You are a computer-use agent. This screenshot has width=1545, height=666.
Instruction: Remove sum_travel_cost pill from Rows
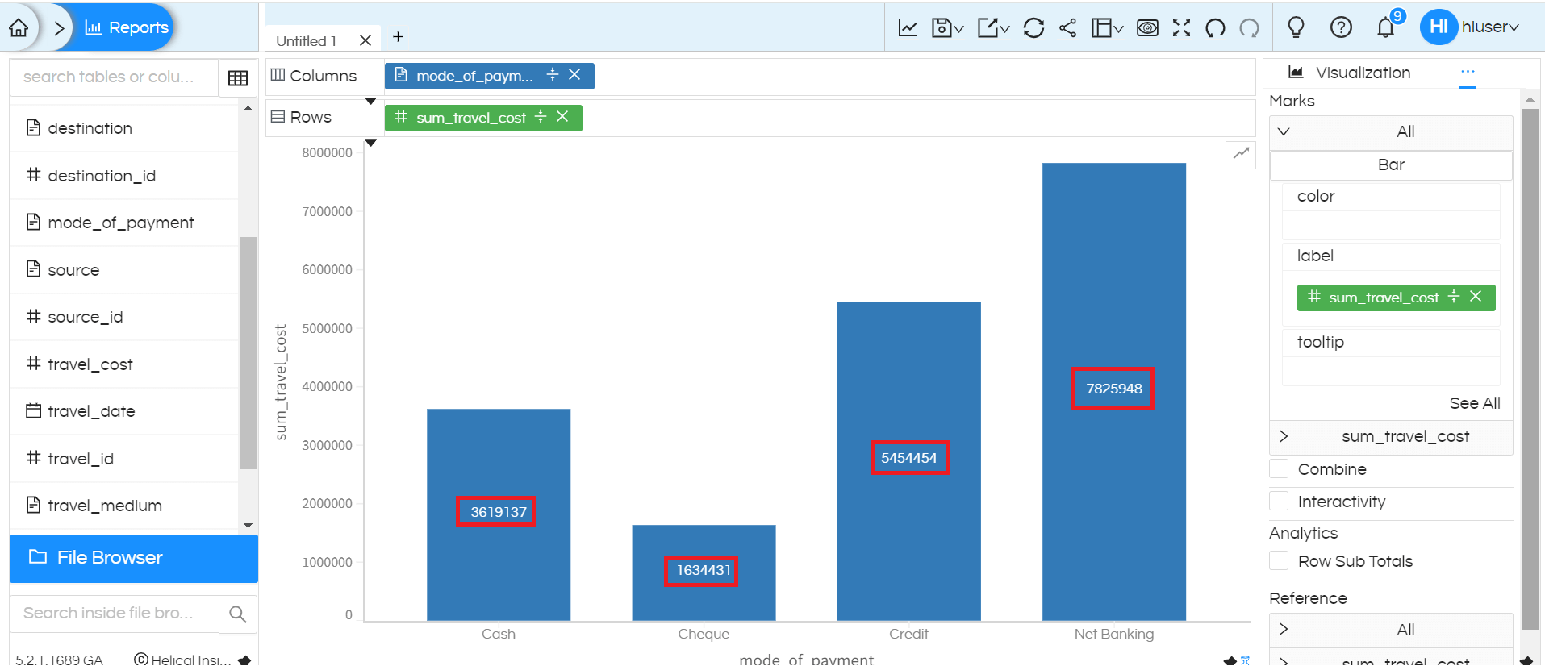point(562,117)
